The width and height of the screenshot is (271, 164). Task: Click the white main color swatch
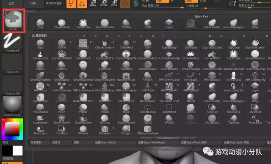coord(18,150)
